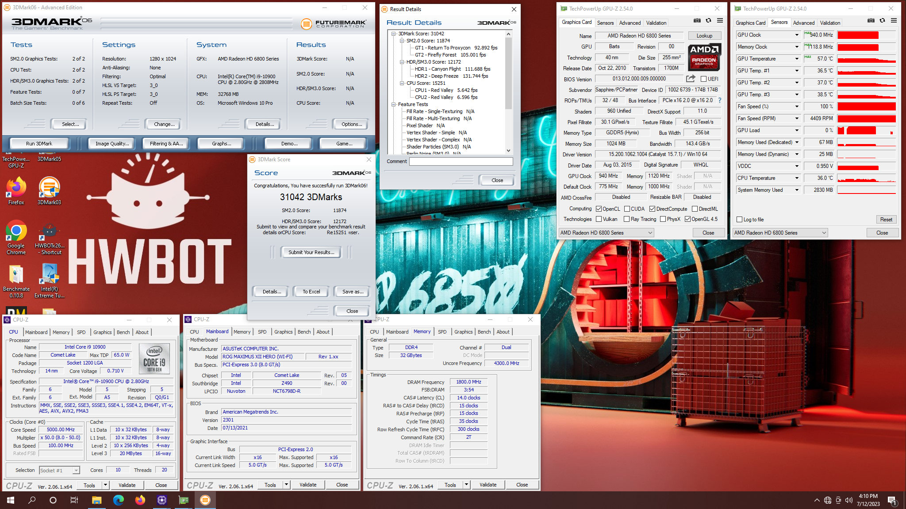Toggle the PhysX checkbox in GPU-Z
Viewport: 906px width, 509px height.
pyautogui.click(x=663, y=219)
